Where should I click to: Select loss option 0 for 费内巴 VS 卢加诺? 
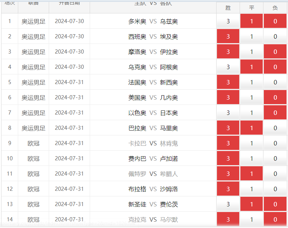(x=275, y=158)
